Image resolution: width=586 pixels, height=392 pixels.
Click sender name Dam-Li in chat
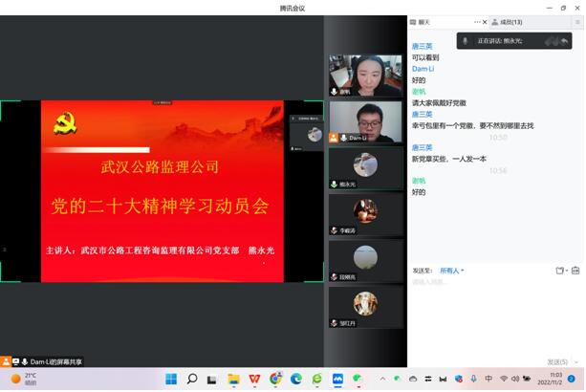point(423,69)
